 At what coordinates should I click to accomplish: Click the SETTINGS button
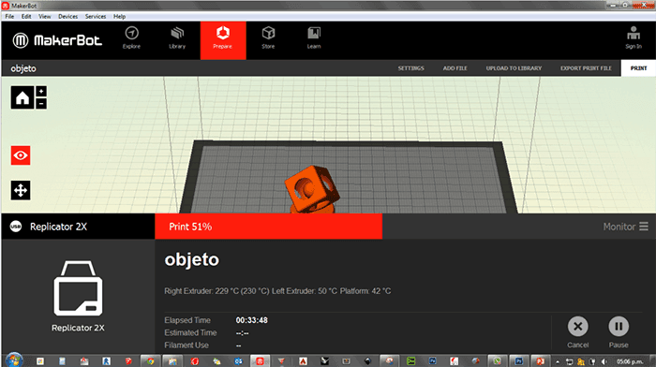click(x=410, y=68)
